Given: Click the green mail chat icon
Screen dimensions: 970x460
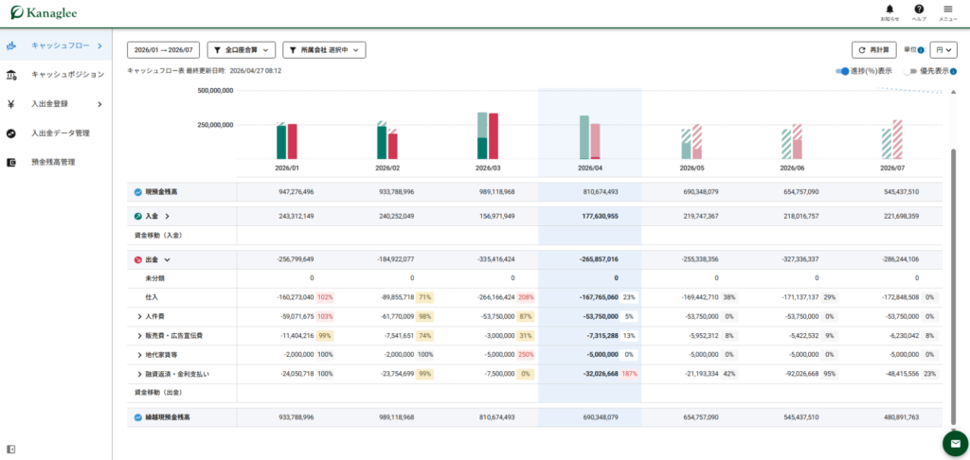Looking at the screenshot, I should 955,443.
